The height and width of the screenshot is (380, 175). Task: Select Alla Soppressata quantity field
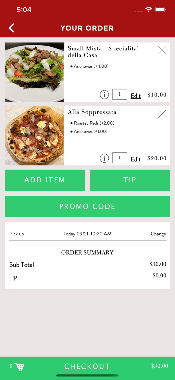pos(120,158)
